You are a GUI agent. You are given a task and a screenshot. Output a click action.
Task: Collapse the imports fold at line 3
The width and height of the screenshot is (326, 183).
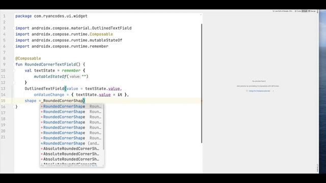[x=14, y=28]
